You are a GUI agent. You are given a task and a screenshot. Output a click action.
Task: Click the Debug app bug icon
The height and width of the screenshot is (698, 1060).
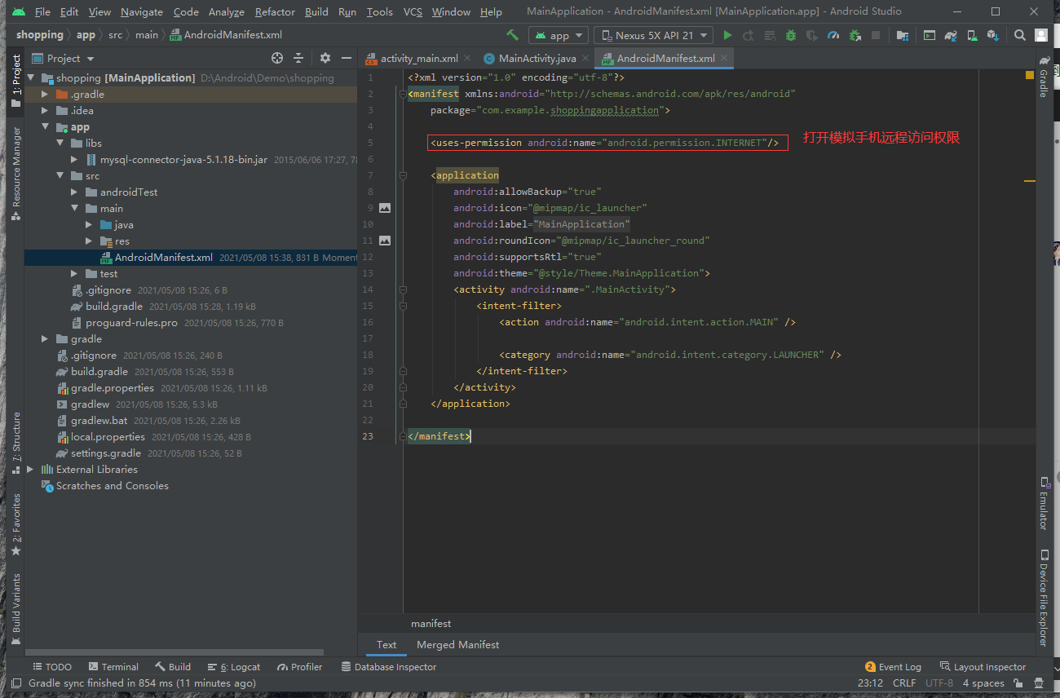[x=790, y=35]
